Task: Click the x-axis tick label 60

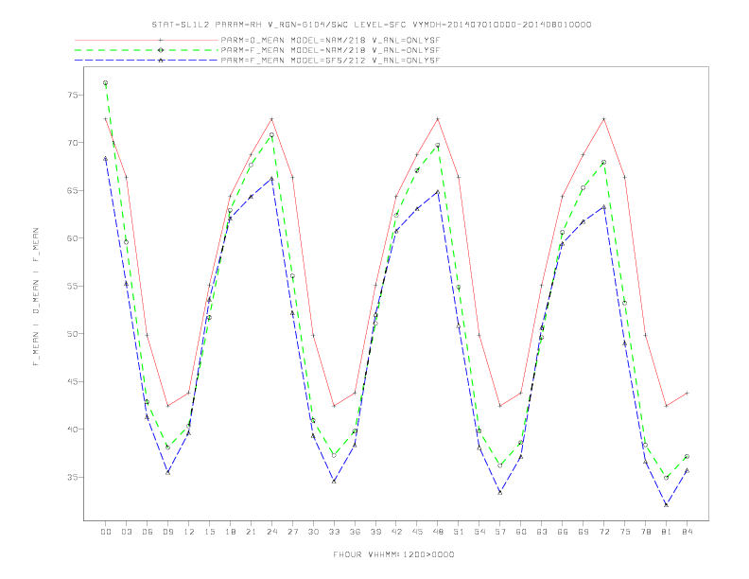Action: click(521, 532)
